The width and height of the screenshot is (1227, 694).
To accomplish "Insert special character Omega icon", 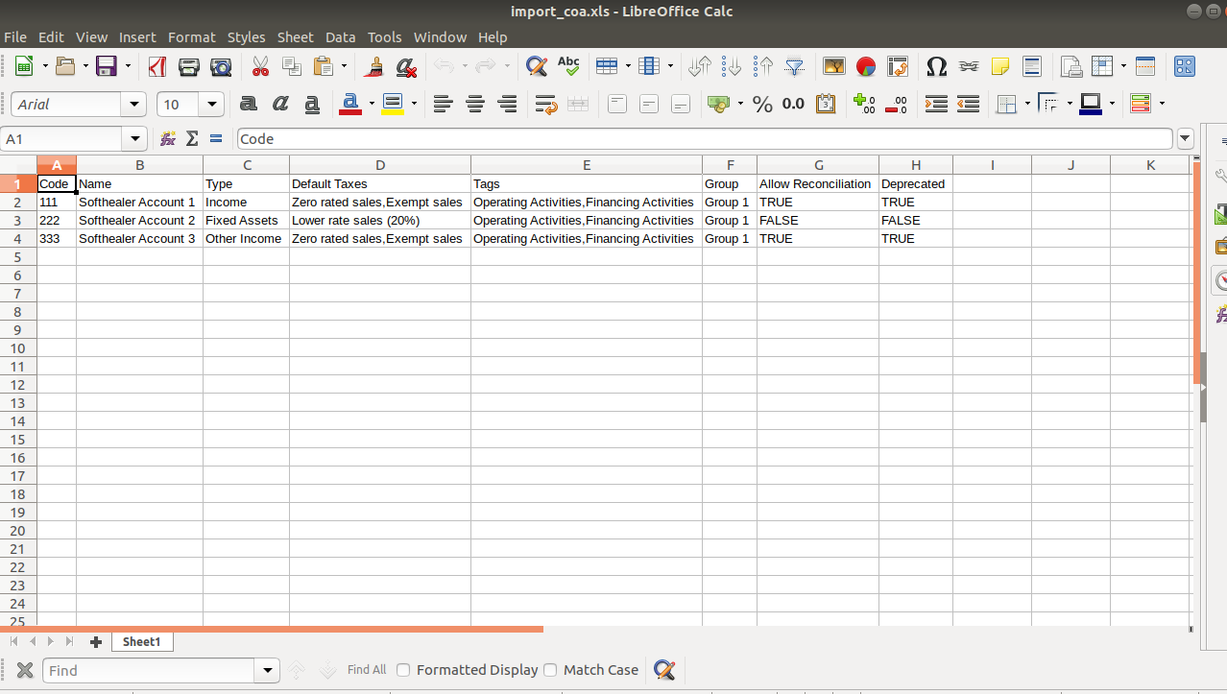I will click(x=937, y=66).
